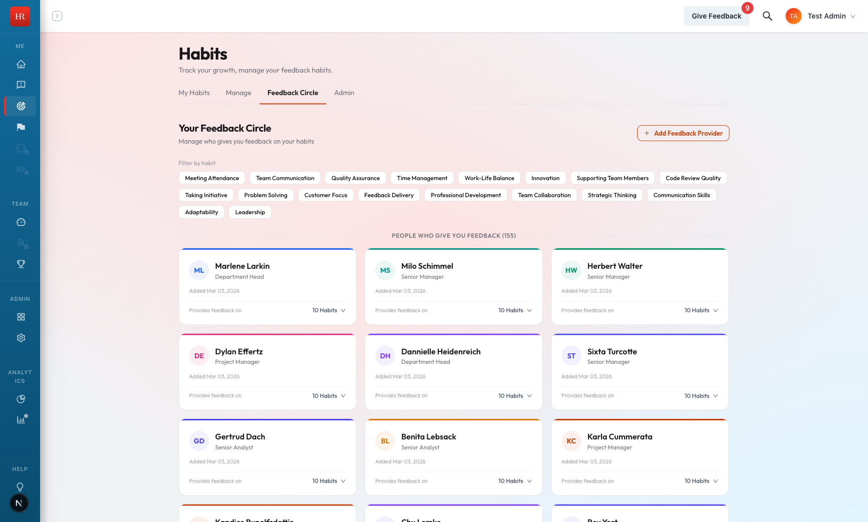868x522 pixels.
Task: Click the Give Feedback button with badge
Action: pyautogui.click(x=716, y=16)
